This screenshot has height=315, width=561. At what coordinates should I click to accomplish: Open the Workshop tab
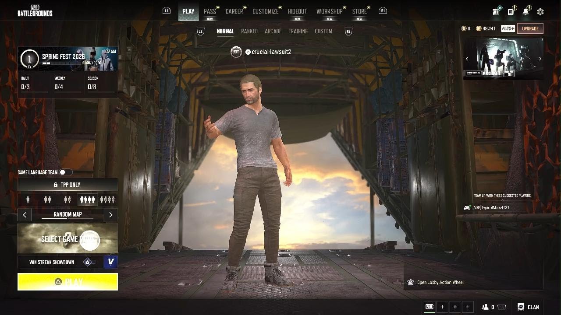point(330,11)
